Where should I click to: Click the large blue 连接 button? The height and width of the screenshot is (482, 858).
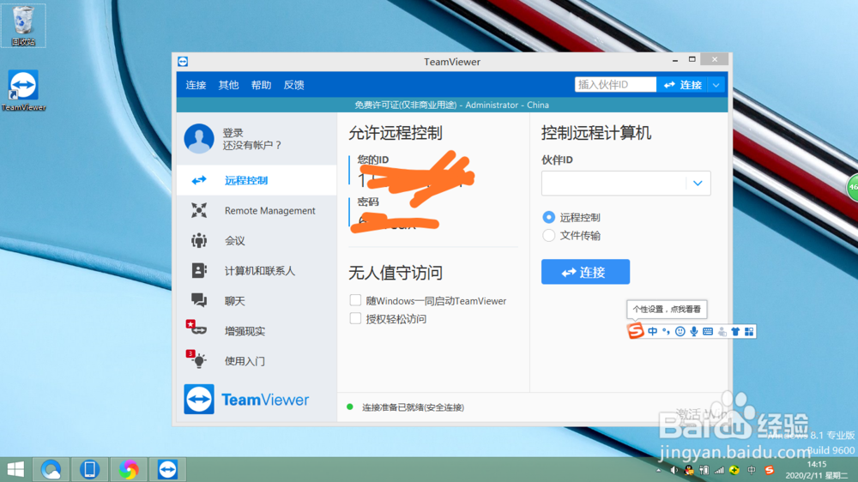[x=585, y=272]
